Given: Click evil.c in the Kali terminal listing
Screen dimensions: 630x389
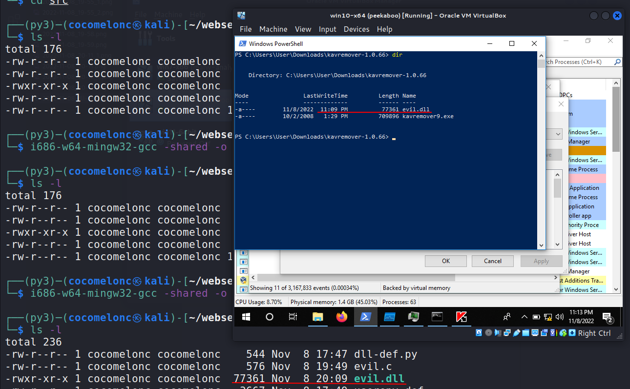Looking at the screenshot, I should [373, 367].
